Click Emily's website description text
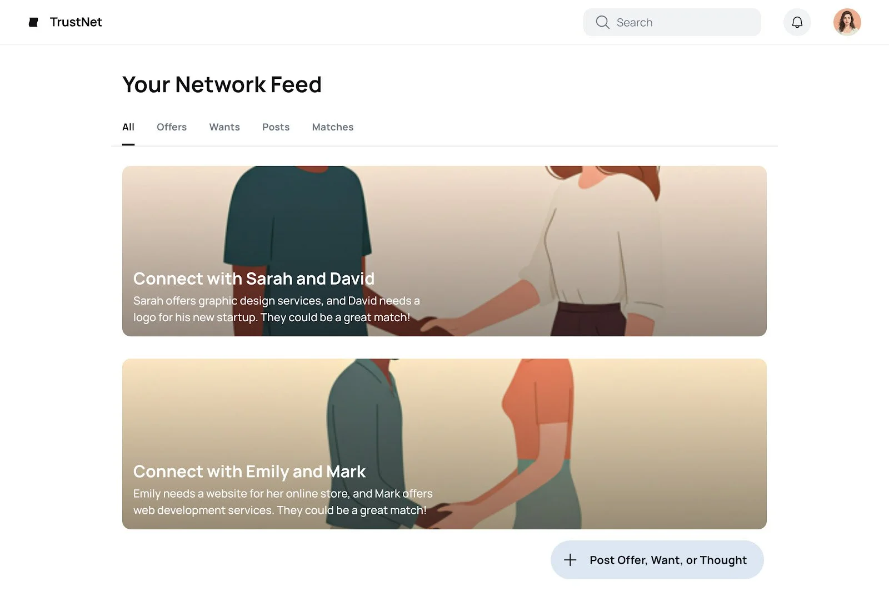Screen dimensions: 889x607 283,502
